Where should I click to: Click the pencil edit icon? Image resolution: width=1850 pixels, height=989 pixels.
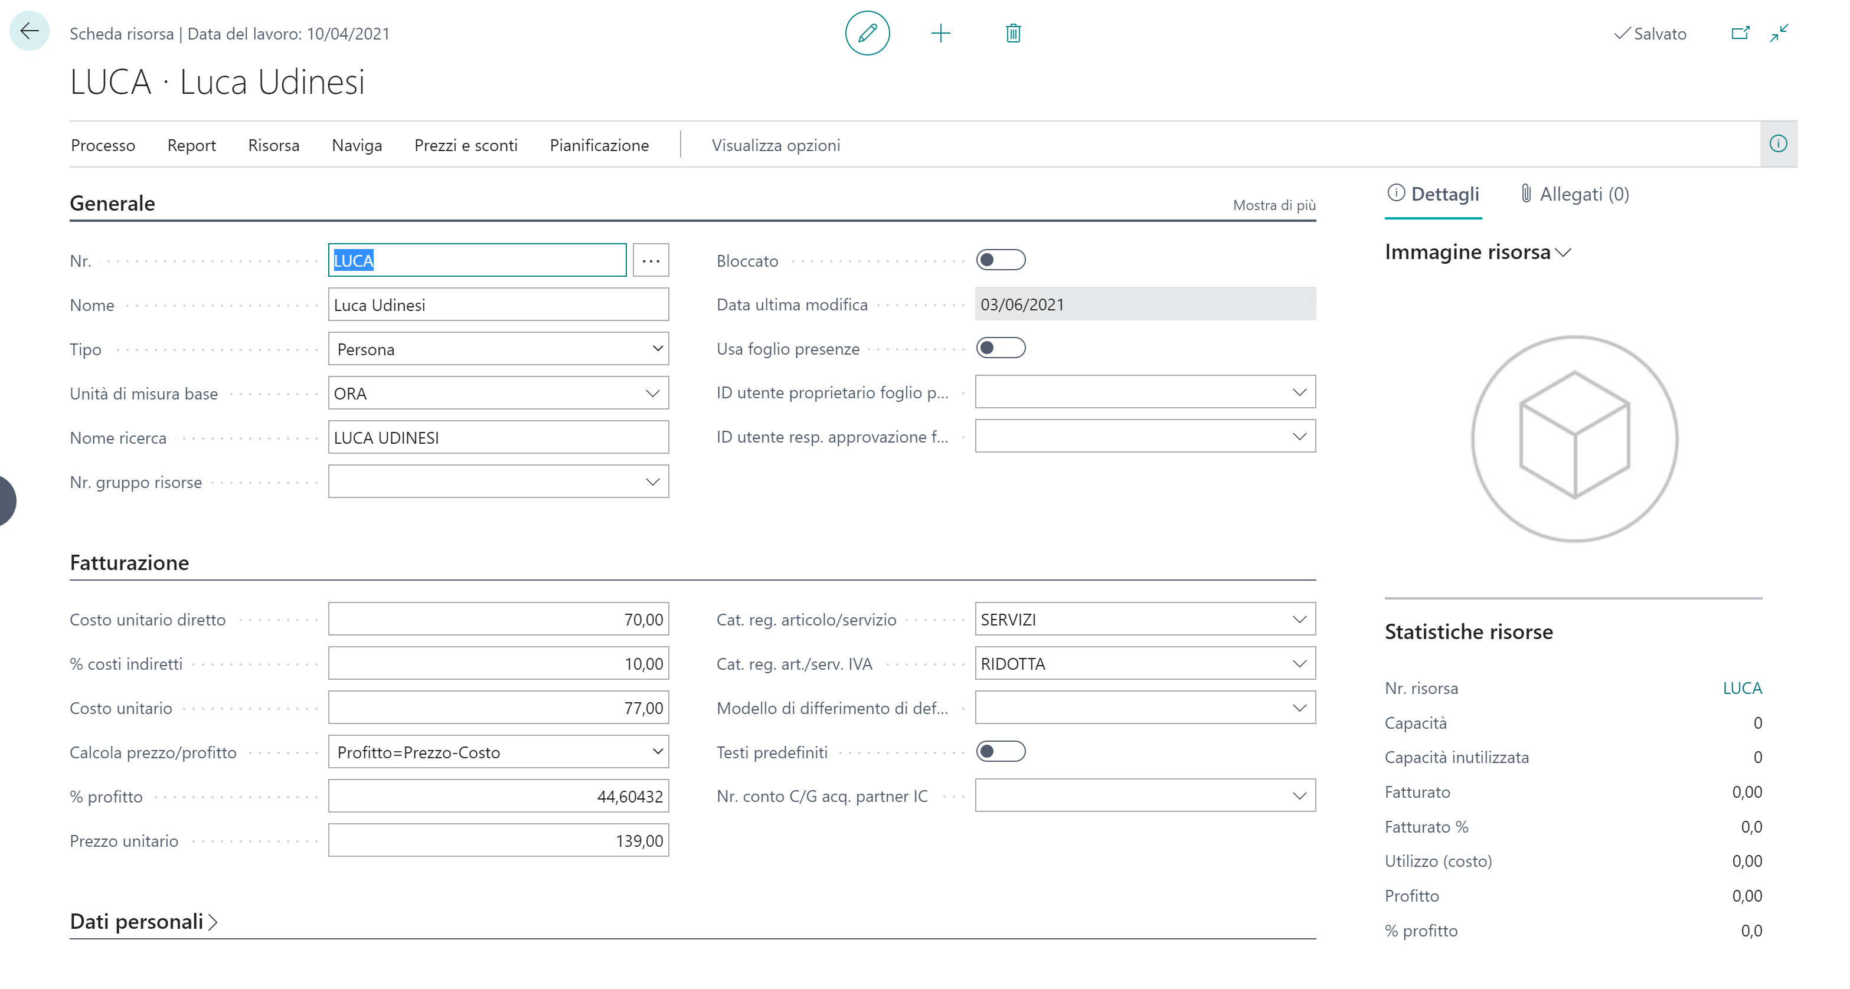(x=867, y=33)
